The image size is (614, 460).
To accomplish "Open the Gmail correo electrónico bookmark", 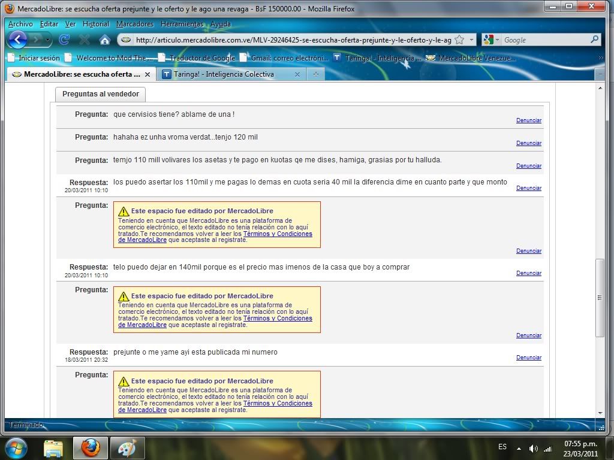I will pos(285,58).
